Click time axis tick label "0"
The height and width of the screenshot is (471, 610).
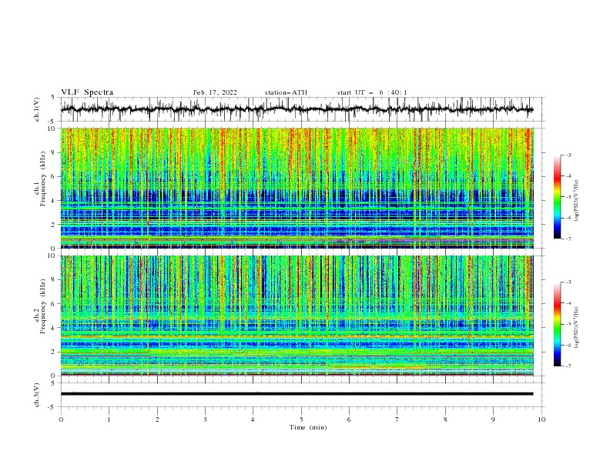pyautogui.click(x=61, y=419)
